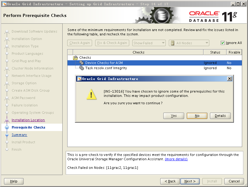Click the Oracle installer title bar icon
248x187 pixels.
[4, 4]
